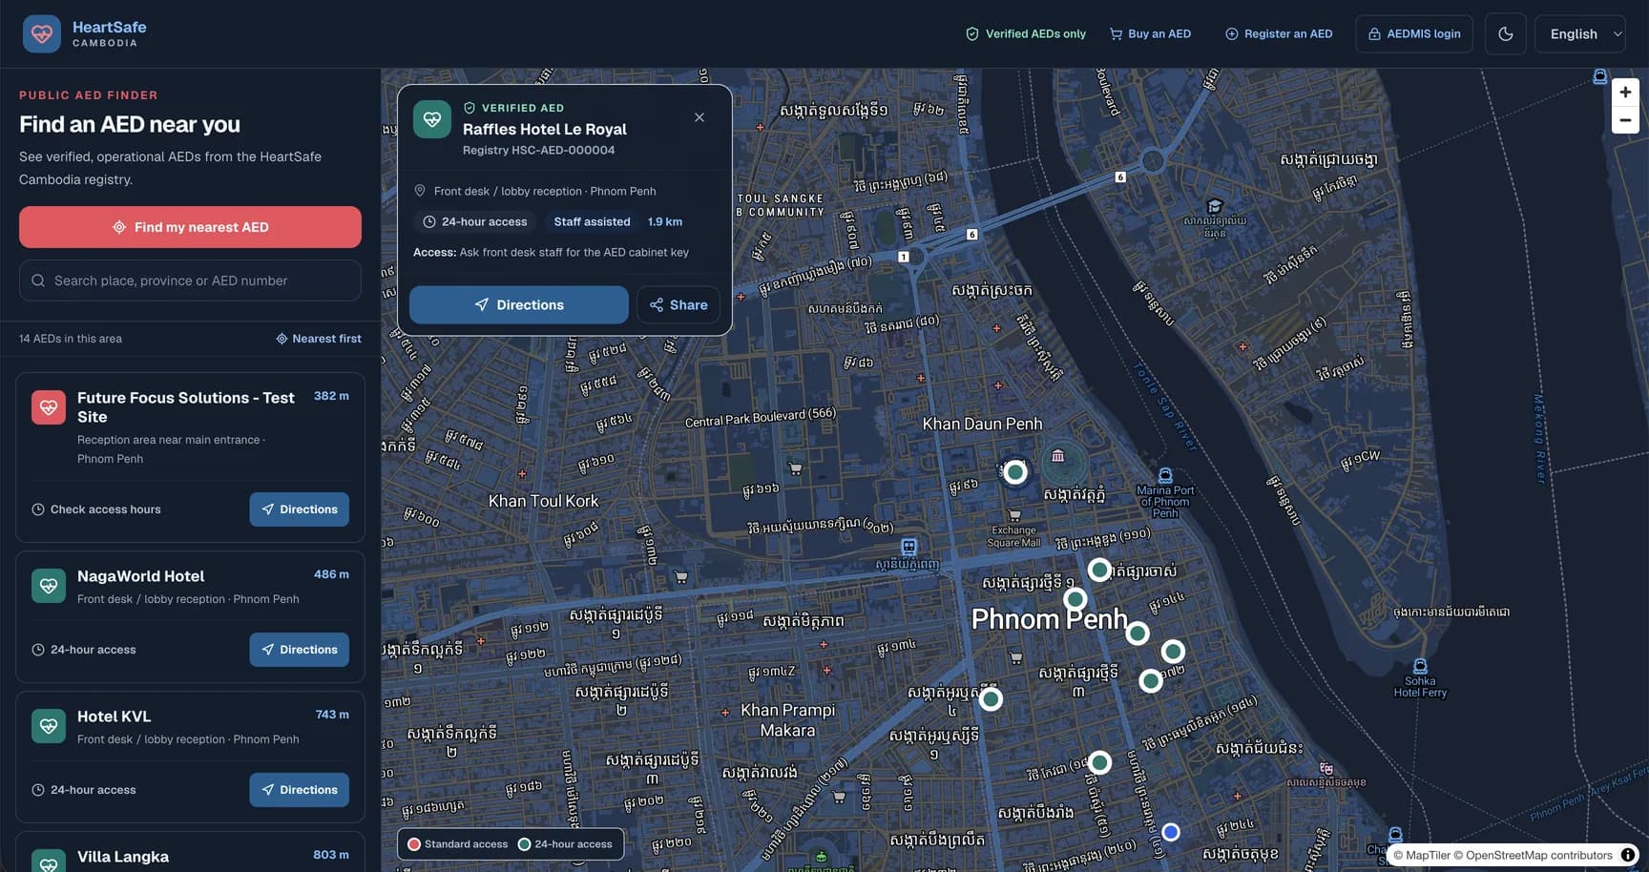Open the Register an AED link

coord(1279,34)
